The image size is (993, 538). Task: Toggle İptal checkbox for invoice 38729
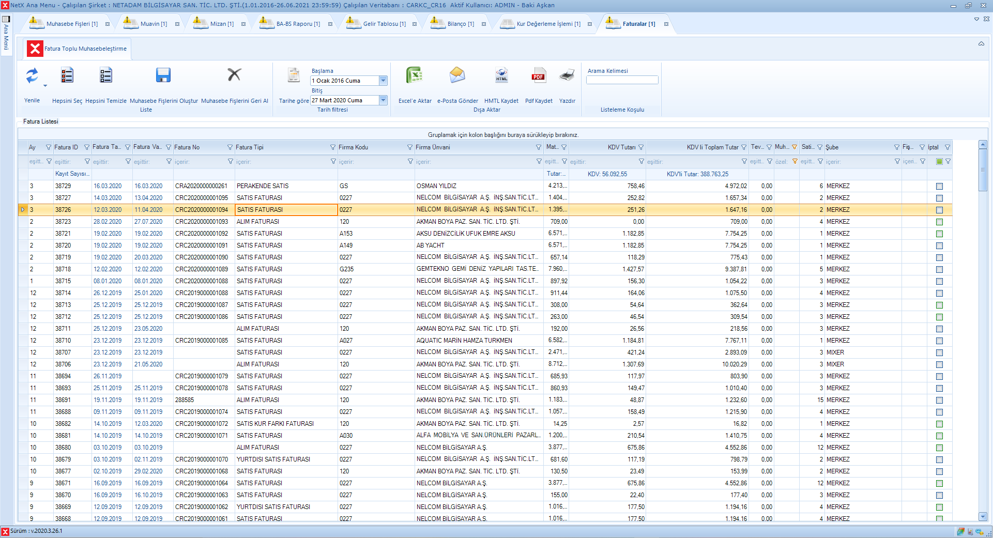pyautogui.click(x=939, y=186)
